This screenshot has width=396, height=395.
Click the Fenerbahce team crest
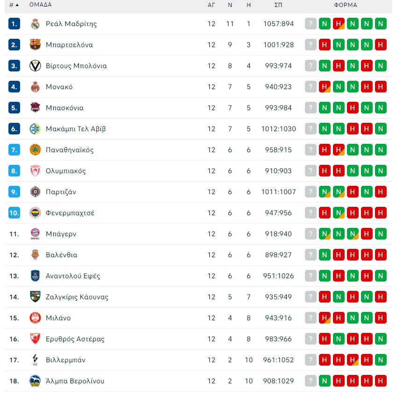coord(35,213)
